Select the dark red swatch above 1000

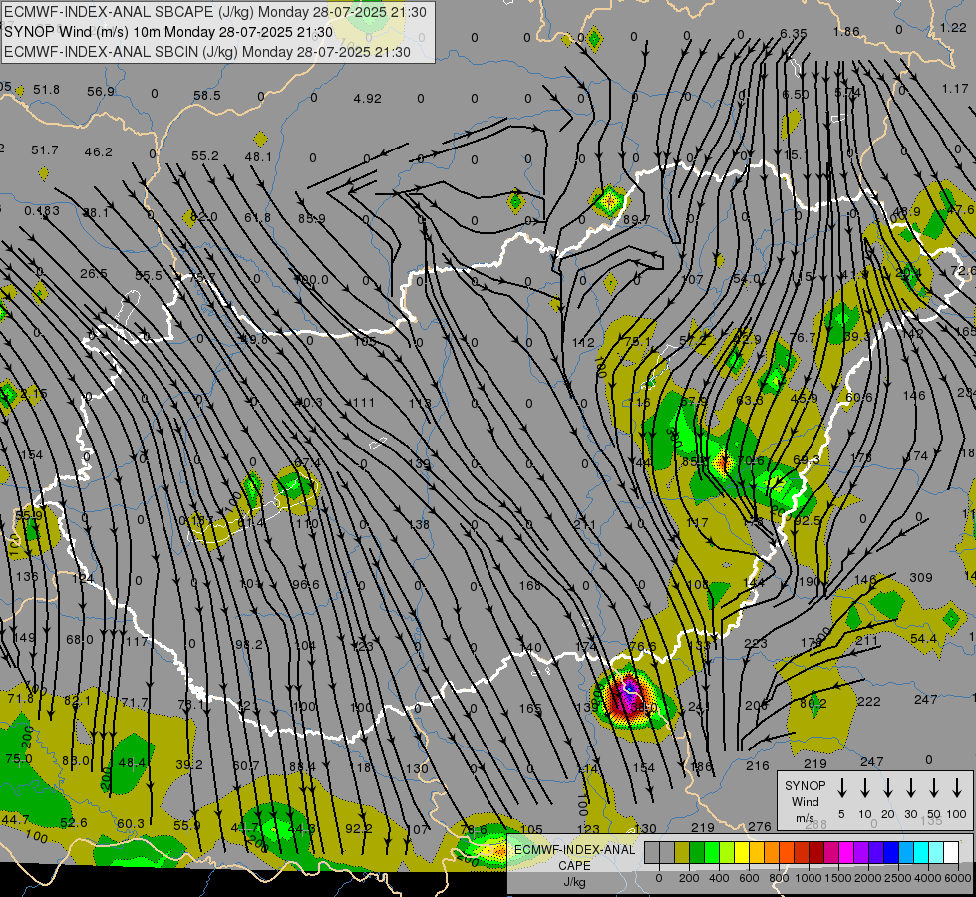pos(816,852)
